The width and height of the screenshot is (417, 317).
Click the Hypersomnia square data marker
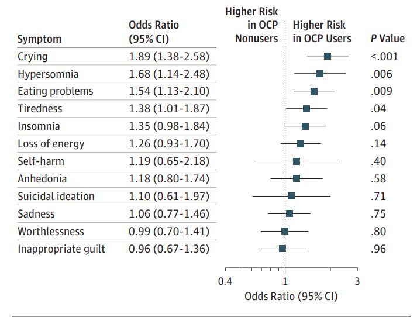coord(320,74)
